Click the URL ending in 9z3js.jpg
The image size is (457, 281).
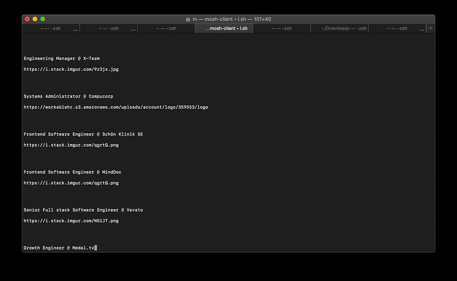[71, 69]
